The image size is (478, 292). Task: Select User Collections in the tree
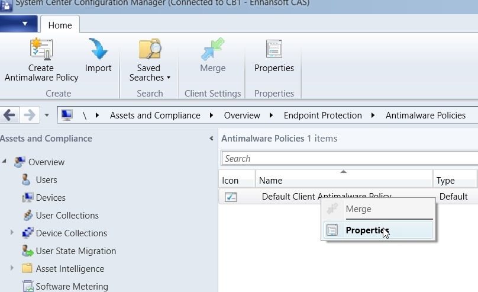pyautogui.click(x=67, y=215)
